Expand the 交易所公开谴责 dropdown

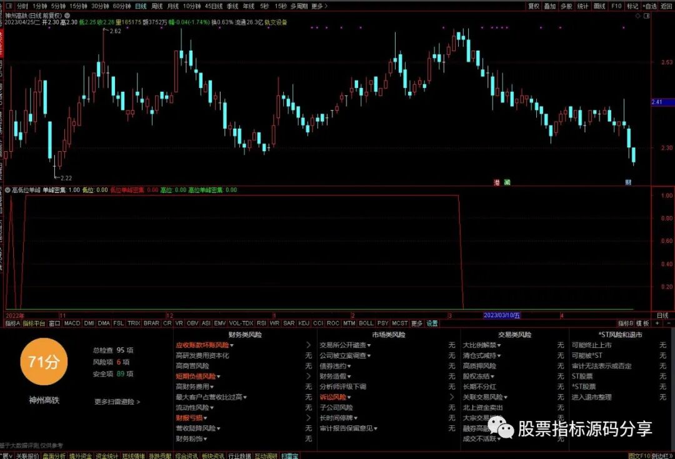[x=369, y=345]
